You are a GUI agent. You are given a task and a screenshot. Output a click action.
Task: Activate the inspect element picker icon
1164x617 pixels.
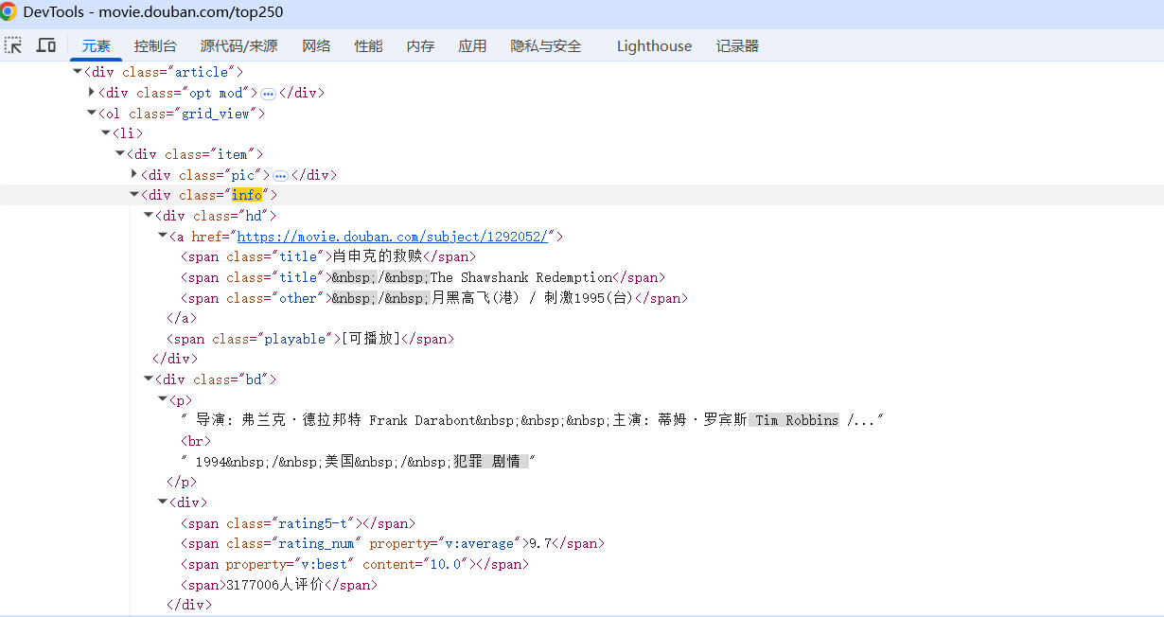[x=13, y=45]
